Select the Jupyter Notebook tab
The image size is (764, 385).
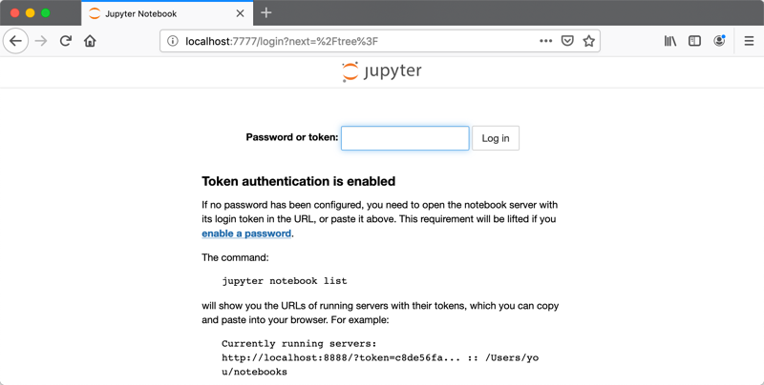click(153, 13)
